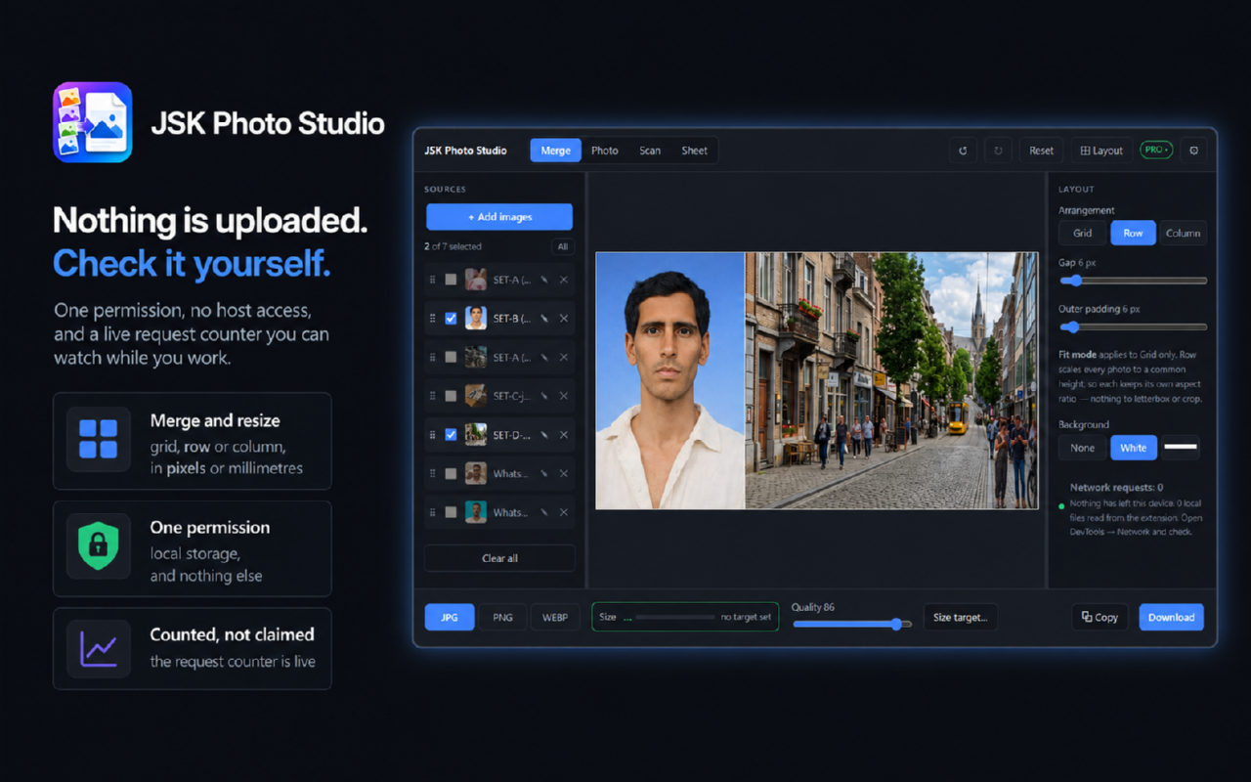Pick the custom background color swatch
The height and width of the screenshot is (782, 1251).
[x=1181, y=448]
